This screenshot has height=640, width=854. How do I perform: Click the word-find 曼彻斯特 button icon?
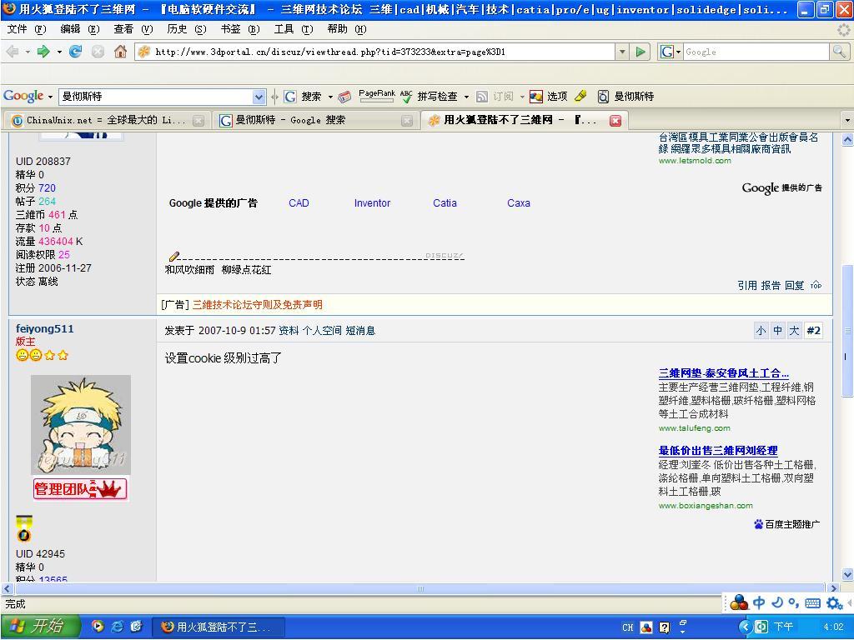click(x=602, y=97)
